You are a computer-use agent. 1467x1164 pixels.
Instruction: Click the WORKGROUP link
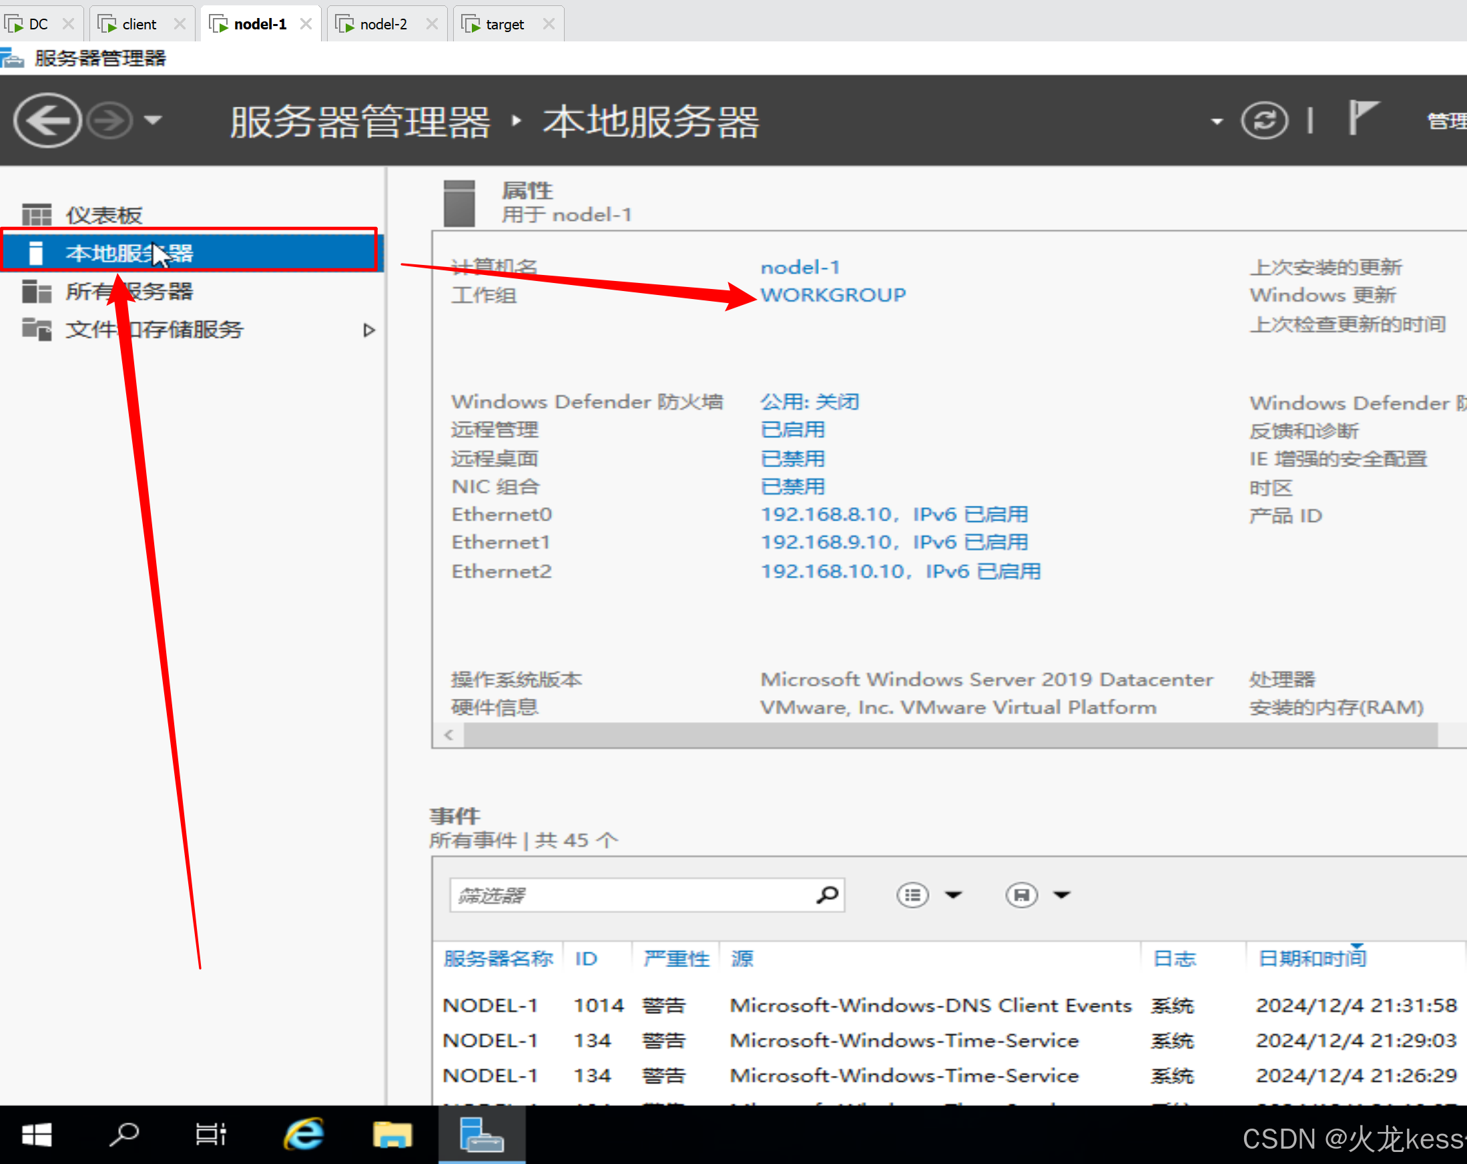pyautogui.click(x=833, y=294)
